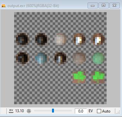Click the EV exposure scale icon
The image size is (122, 117).
tap(11, 111)
